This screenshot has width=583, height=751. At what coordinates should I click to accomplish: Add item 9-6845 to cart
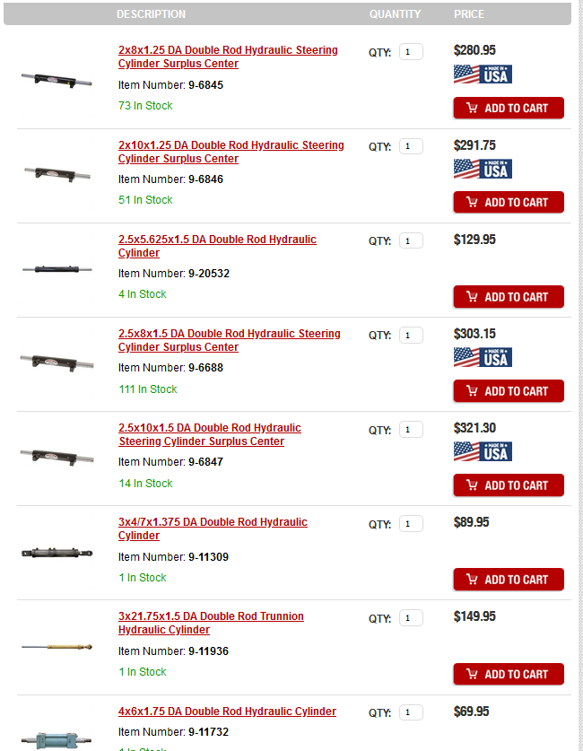pyautogui.click(x=509, y=109)
